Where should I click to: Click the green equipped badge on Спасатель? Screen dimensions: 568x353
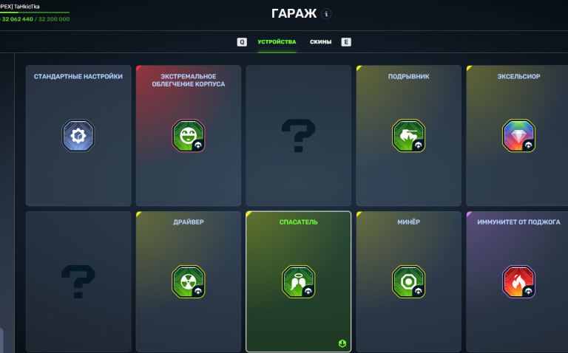coord(342,343)
